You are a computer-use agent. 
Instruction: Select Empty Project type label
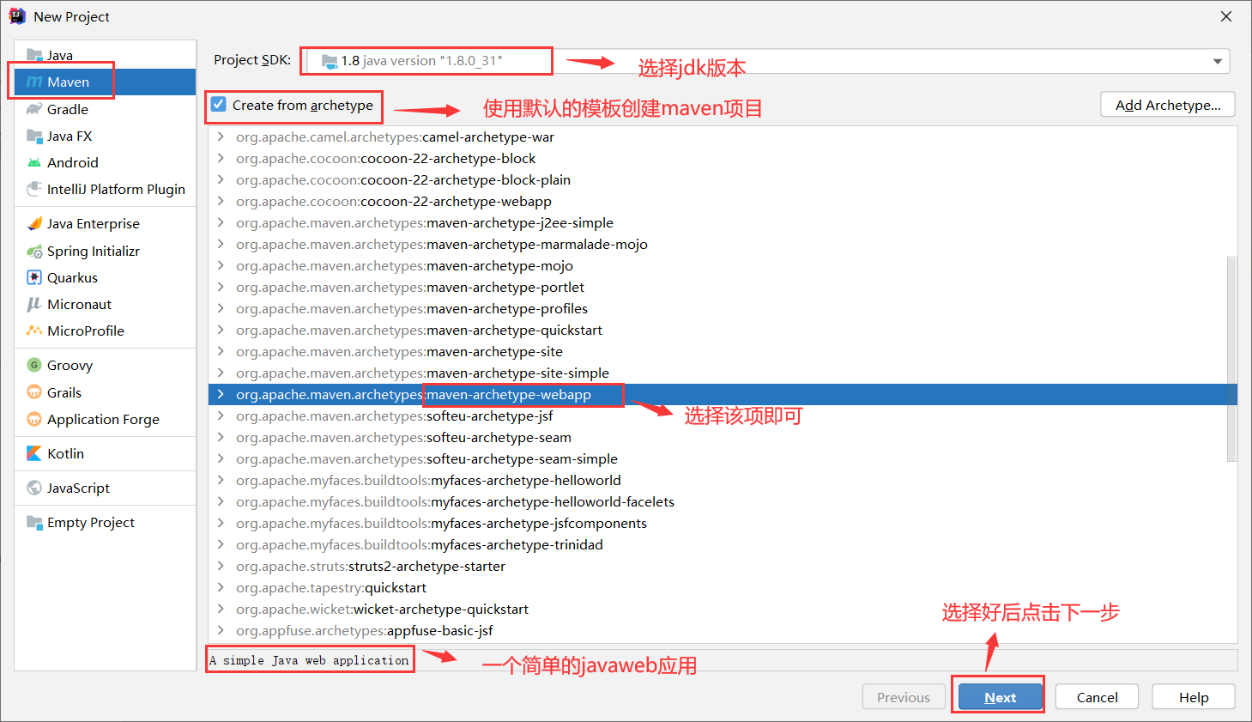(x=91, y=522)
